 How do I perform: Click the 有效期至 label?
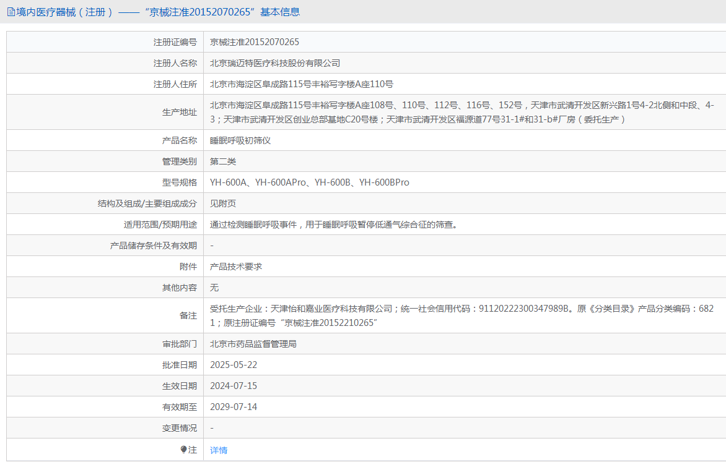(x=180, y=407)
